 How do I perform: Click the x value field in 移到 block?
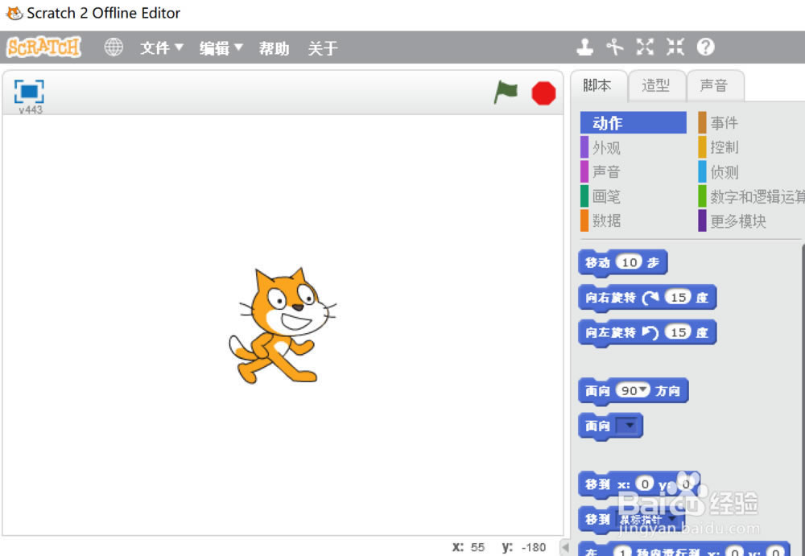(645, 484)
